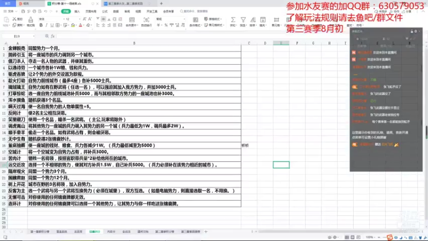
Task: Click the fill color bucket swatch
Action: 73,25
